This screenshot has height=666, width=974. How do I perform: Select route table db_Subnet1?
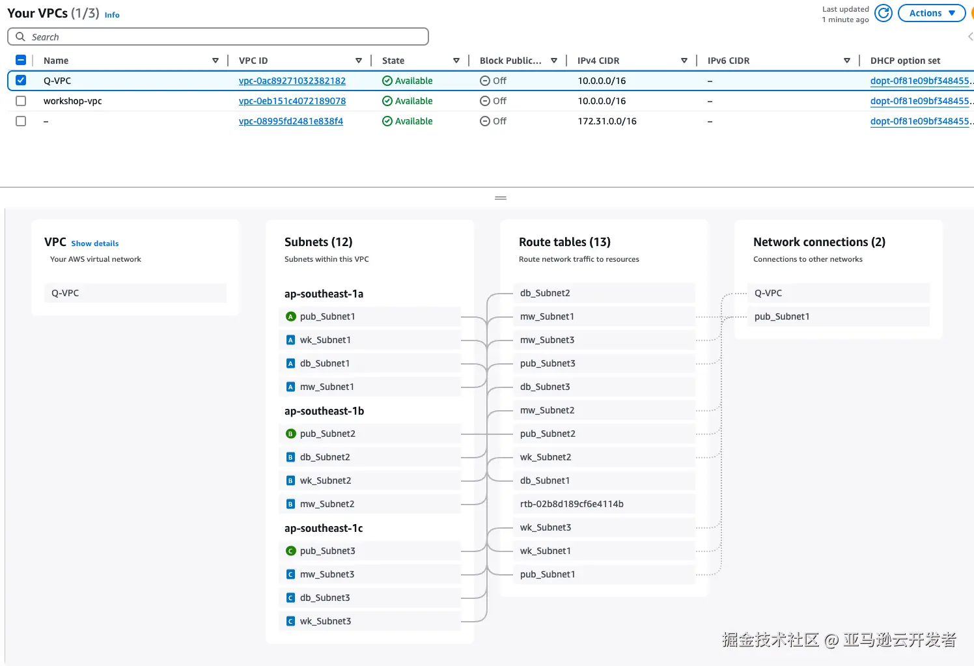tap(604, 480)
